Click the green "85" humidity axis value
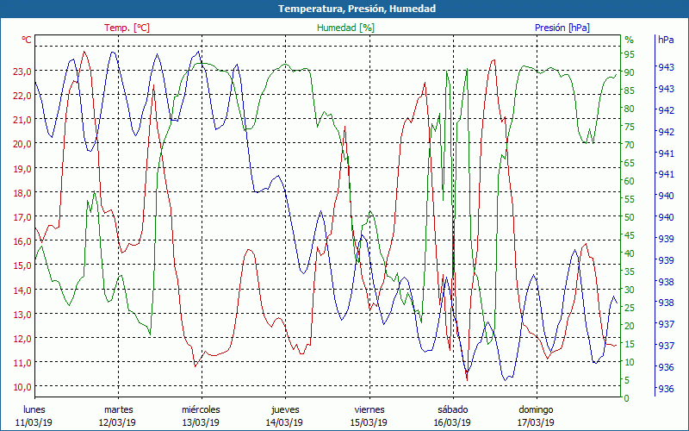Image resolution: width=689 pixels, height=431 pixels. (x=630, y=91)
